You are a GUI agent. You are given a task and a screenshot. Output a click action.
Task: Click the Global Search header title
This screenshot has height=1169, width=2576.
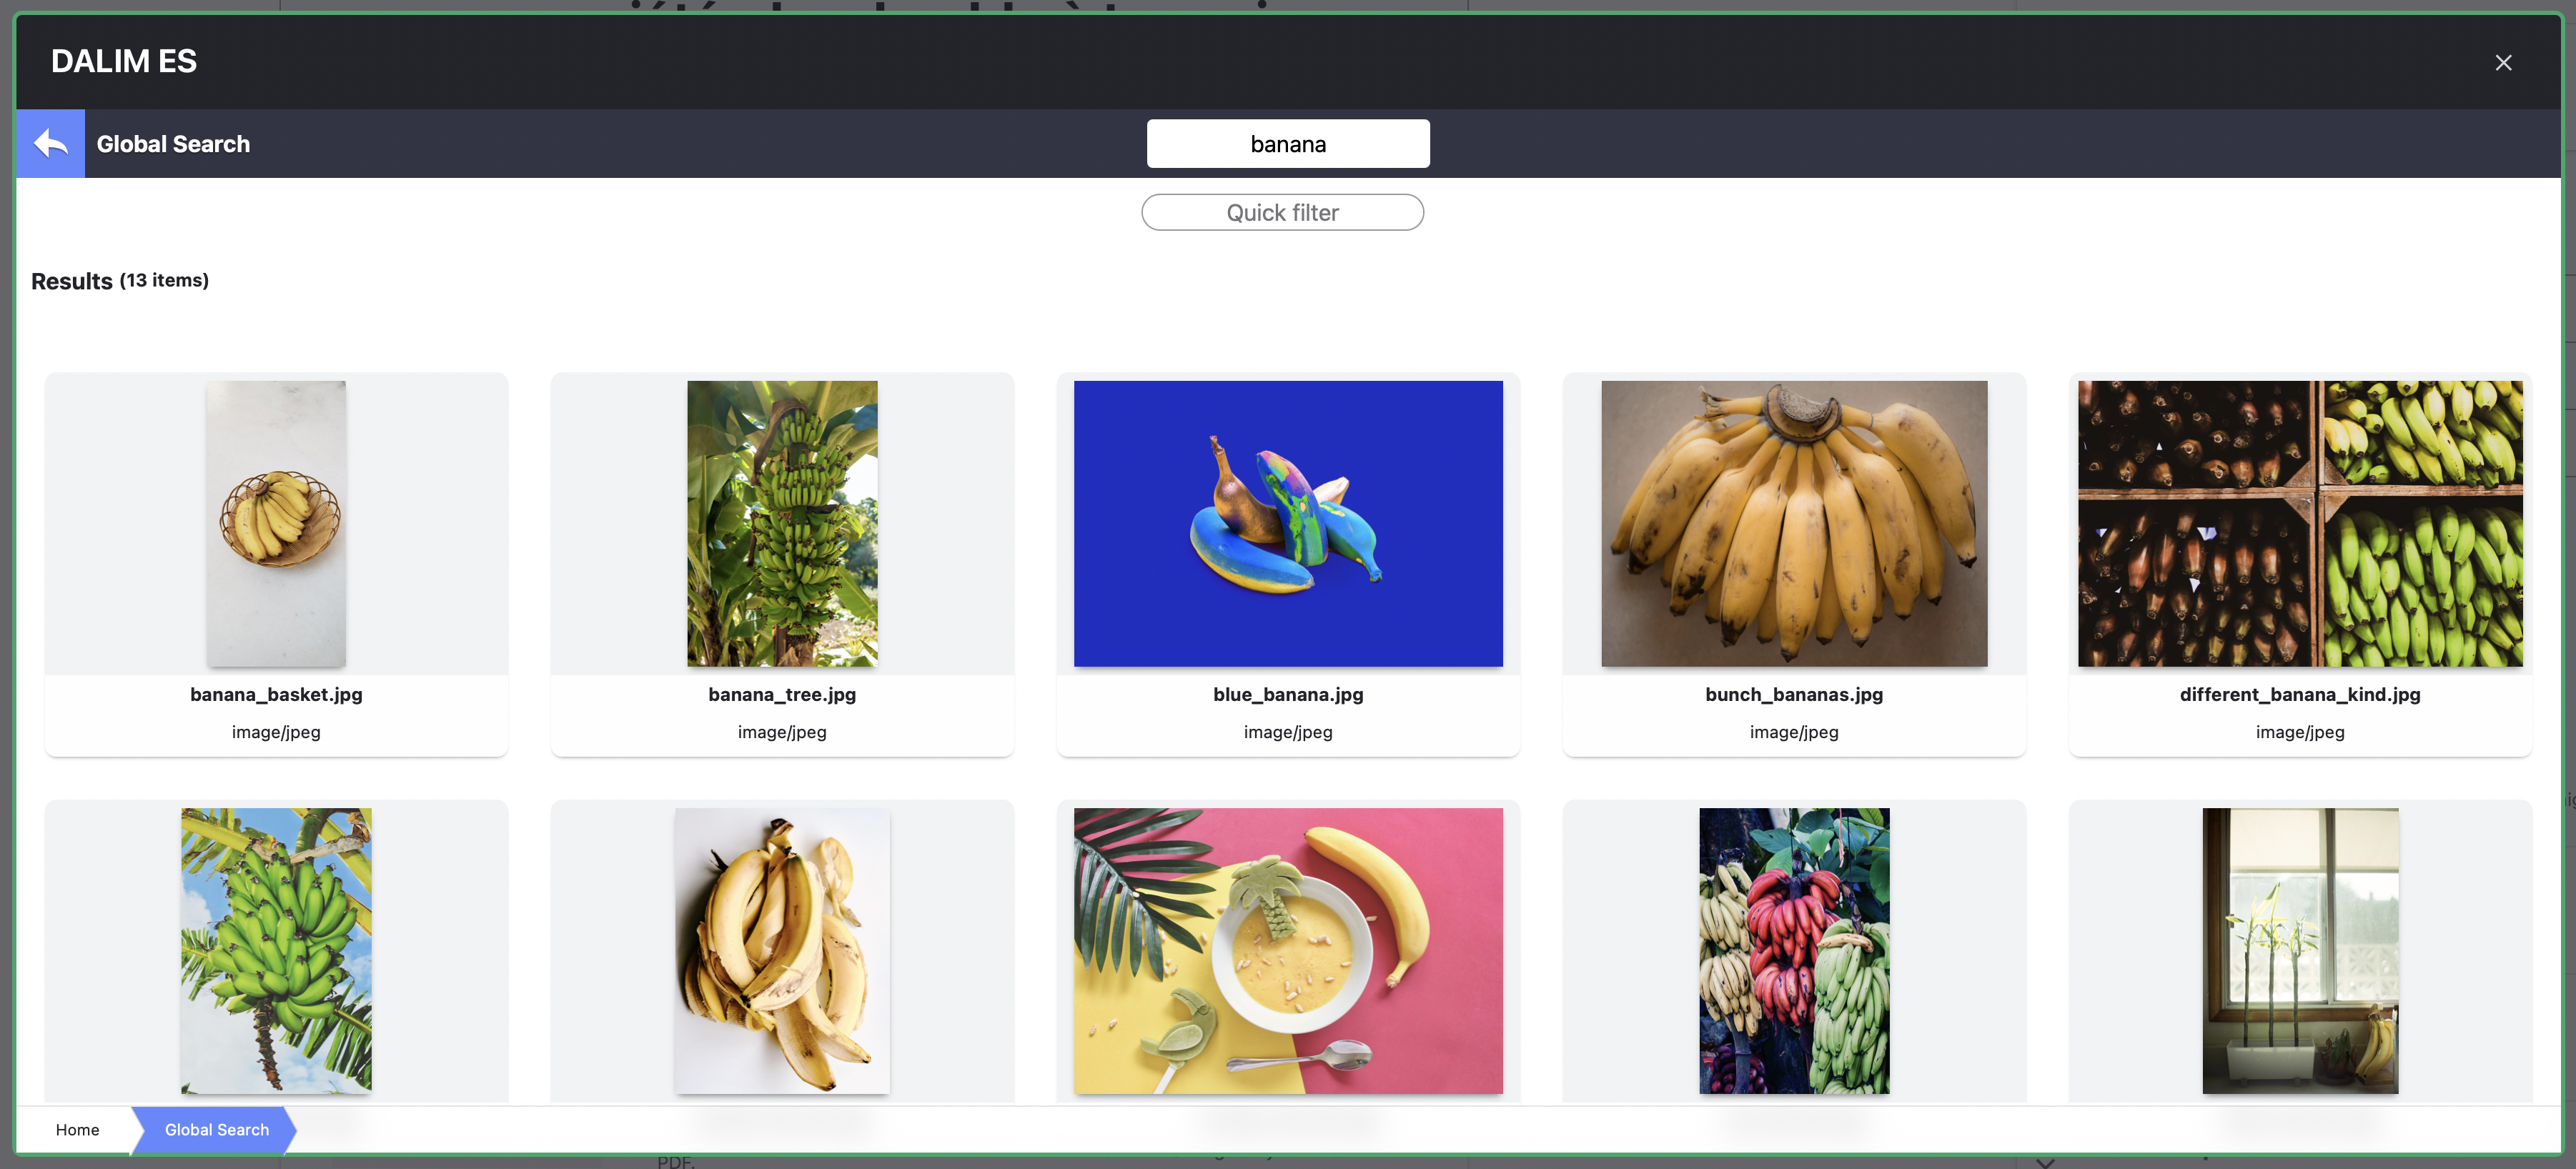coord(173,144)
